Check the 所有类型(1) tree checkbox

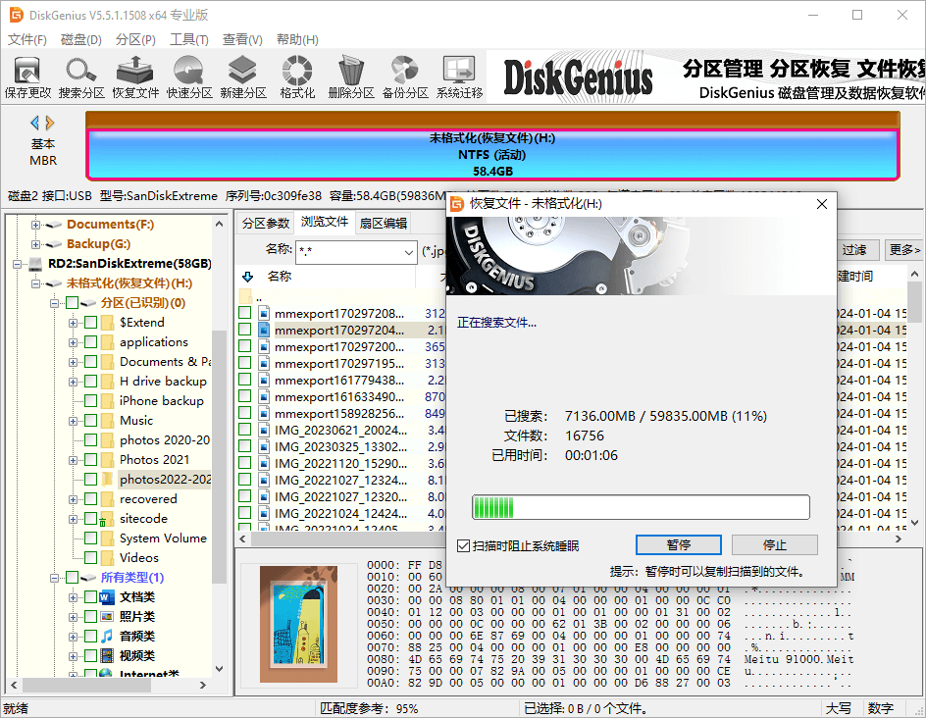click(x=72, y=578)
